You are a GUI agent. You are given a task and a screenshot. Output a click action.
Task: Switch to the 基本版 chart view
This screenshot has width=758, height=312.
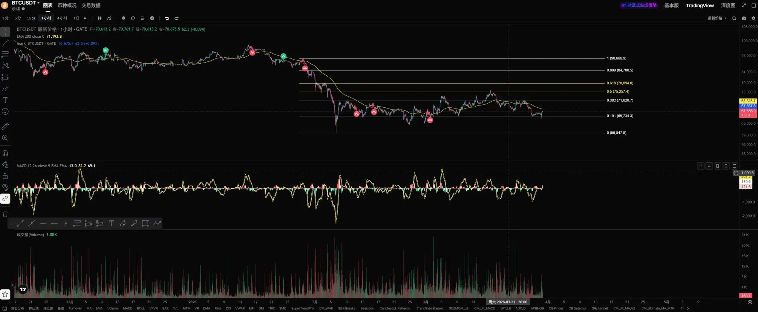click(x=671, y=5)
